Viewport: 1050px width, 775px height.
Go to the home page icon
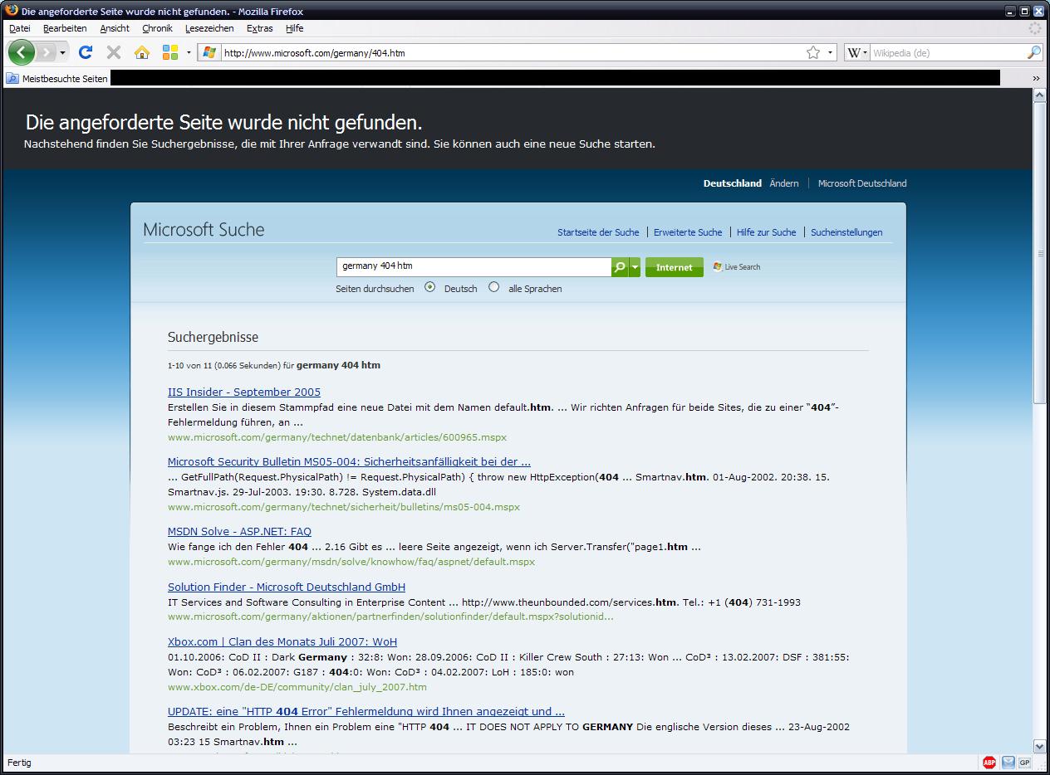(x=142, y=52)
